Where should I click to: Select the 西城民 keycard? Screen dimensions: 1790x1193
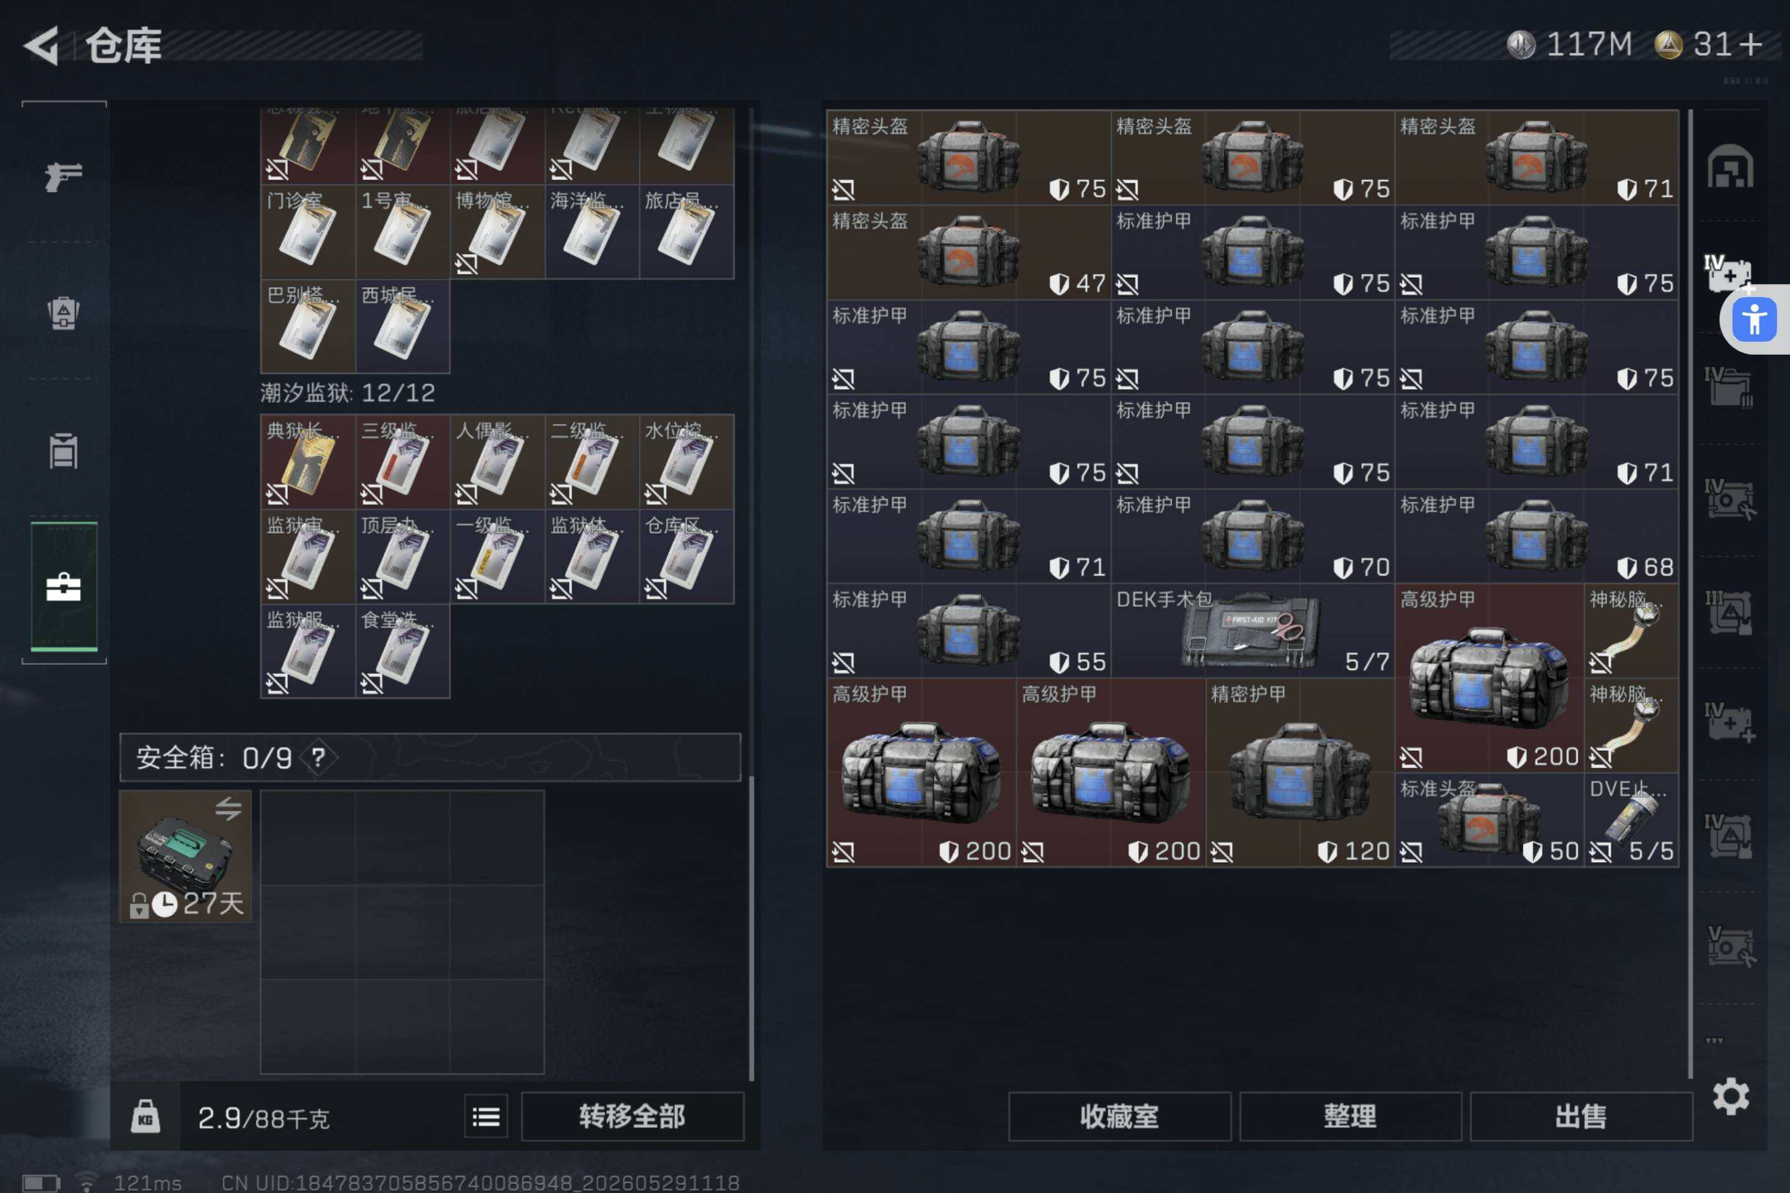pyautogui.click(x=403, y=326)
